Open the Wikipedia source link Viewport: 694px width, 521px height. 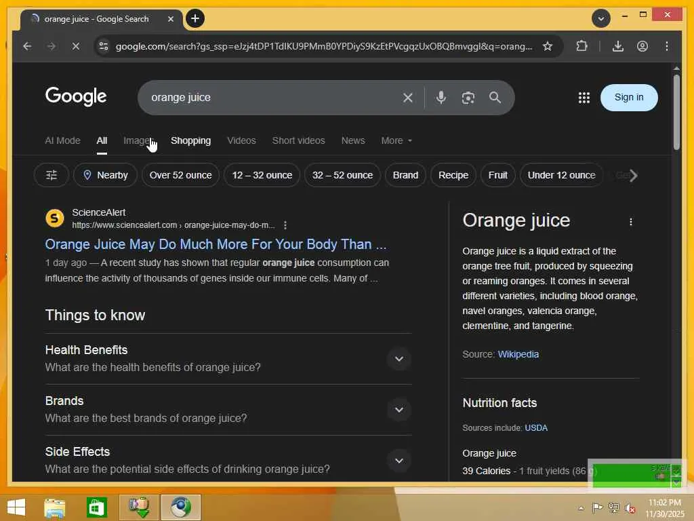click(x=518, y=354)
